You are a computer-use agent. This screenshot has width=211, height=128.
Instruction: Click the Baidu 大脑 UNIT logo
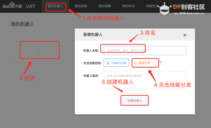coord(19,6)
